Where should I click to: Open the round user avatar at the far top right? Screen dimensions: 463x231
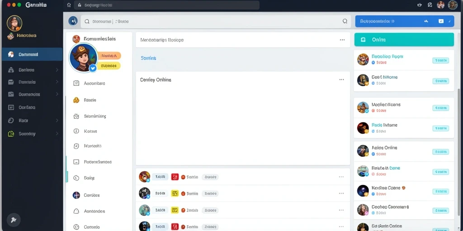(x=453, y=5)
